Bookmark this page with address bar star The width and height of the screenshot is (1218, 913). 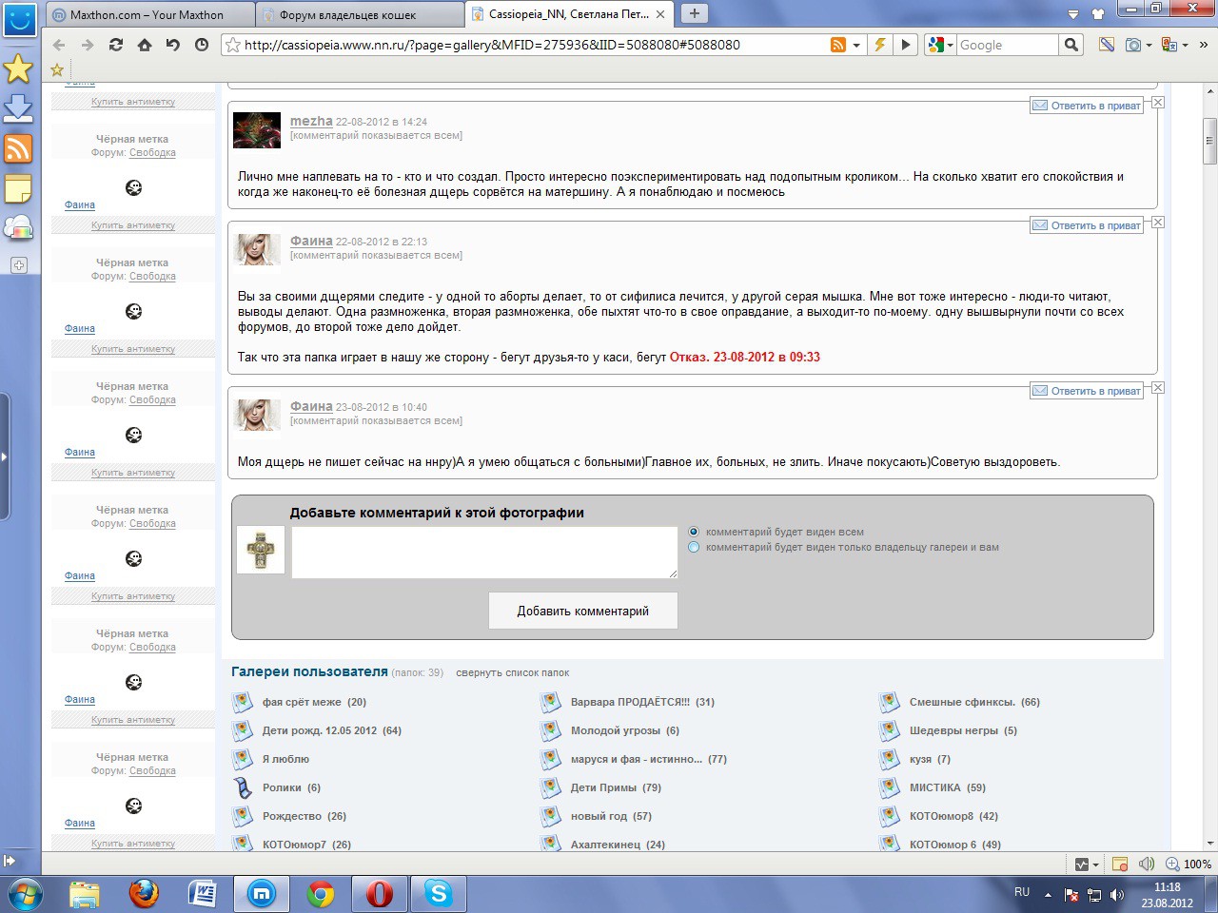pyautogui.click(x=233, y=45)
